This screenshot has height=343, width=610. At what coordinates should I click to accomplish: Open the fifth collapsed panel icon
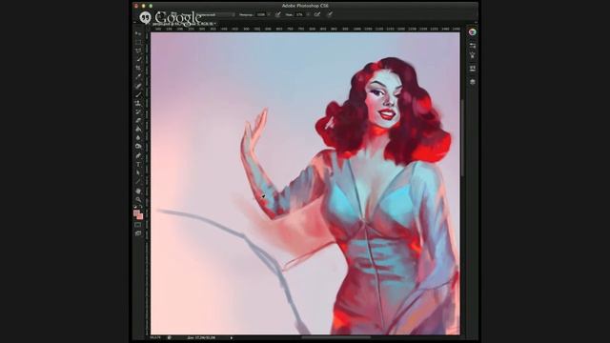(473, 82)
